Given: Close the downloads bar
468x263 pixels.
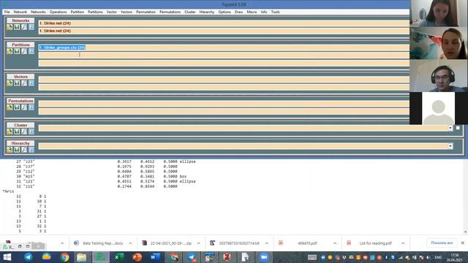Looking at the screenshot, I should (463, 243).
